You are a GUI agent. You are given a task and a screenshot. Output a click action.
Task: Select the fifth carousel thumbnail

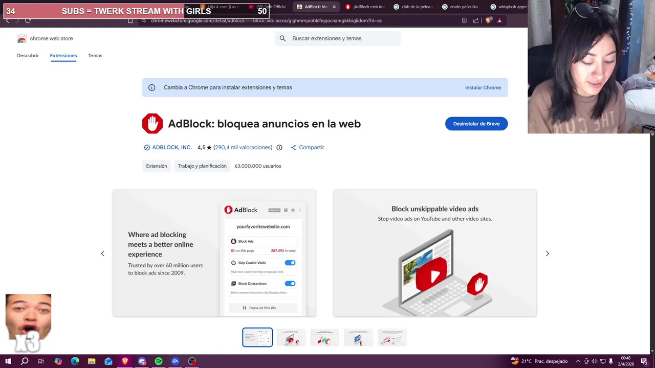(392, 337)
